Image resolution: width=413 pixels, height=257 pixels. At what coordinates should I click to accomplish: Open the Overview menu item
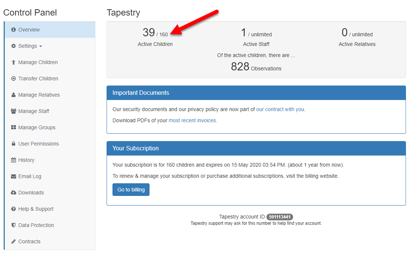point(50,30)
